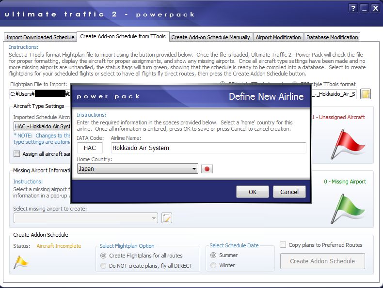Toggle the Assign all aircraft checkbox

point(17,154)
